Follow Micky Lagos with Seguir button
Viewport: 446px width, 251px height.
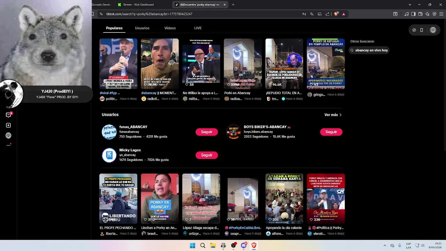pyautogui.click(x=207, y=155)
